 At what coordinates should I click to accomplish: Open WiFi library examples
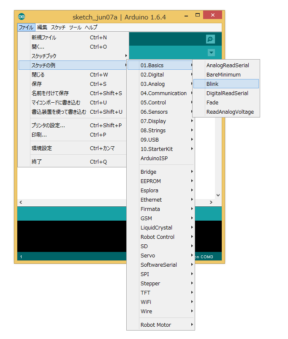pos(161,302)
